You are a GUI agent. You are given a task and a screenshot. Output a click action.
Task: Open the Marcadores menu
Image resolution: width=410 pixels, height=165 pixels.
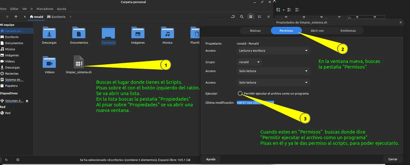(x=45, y=9)
